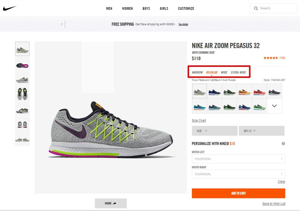Click the left arrow in promo banner
300x211 pixels.
pyautogui.click(x=62, y=24)
